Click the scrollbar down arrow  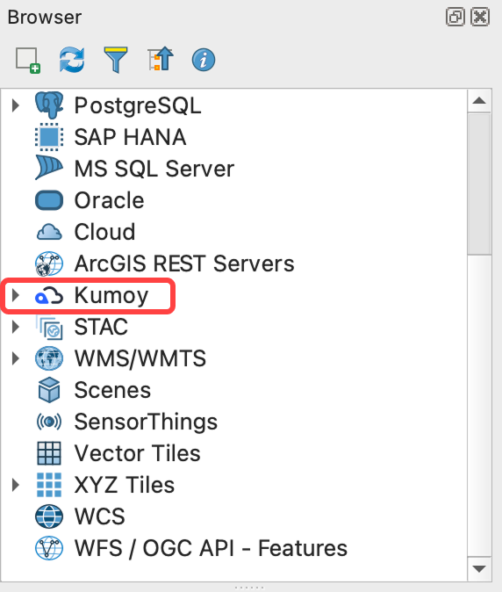[x=479, y=569]
